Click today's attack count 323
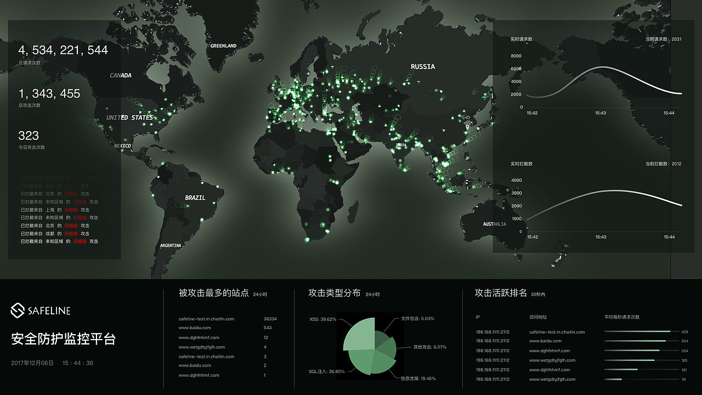This screenshot has height=395, width=702. 29,136
